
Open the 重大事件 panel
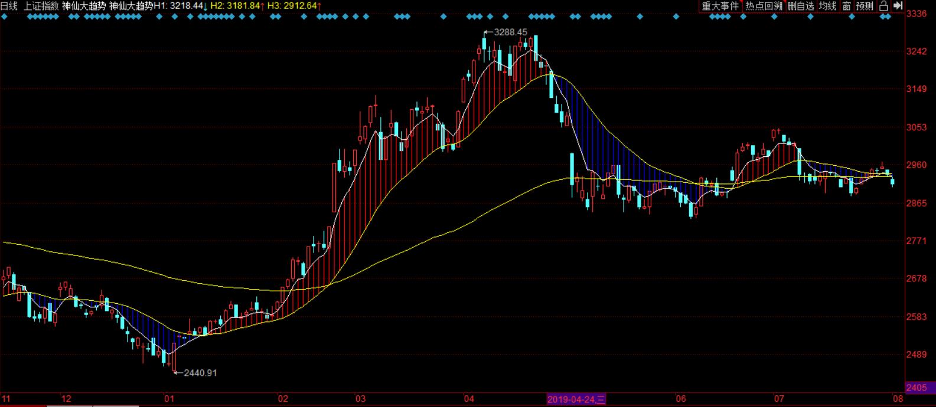(x=720, y=6)
